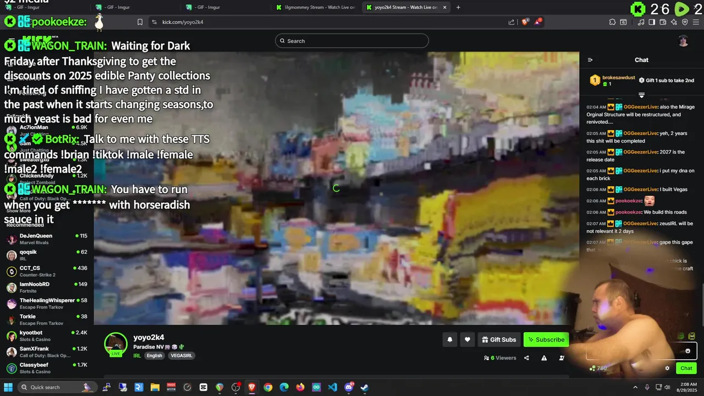Click the brokesawdust top gifter name
The width and height of the screenshot is (704, 396).
point(619,78)
